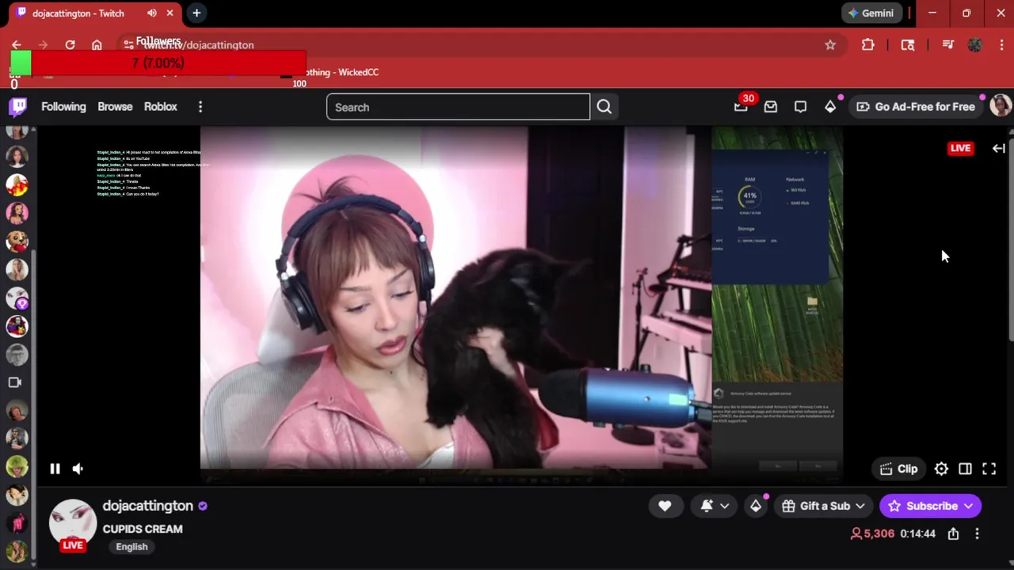
Task: Go to browser home page
Action: tap(97, 45)
